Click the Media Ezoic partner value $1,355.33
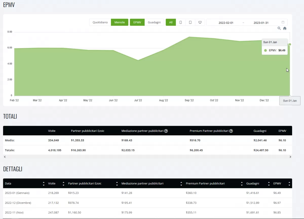The image size is (304, 219). click(78, 140)
